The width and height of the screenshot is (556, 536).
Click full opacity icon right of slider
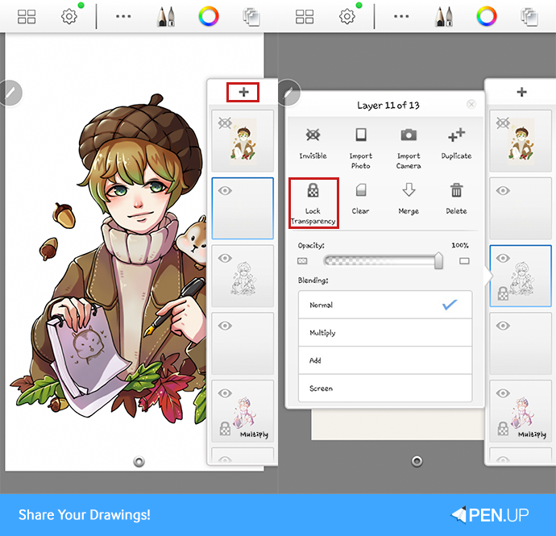[464, 261]
